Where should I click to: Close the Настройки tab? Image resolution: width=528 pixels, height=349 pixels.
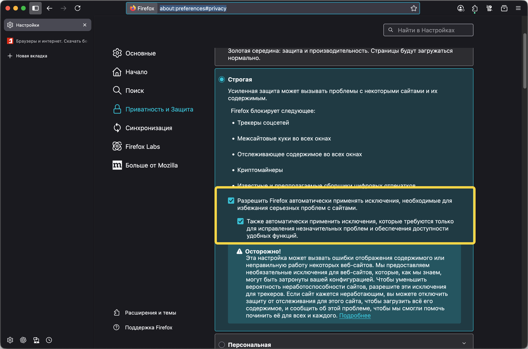(x=85, y=25)
